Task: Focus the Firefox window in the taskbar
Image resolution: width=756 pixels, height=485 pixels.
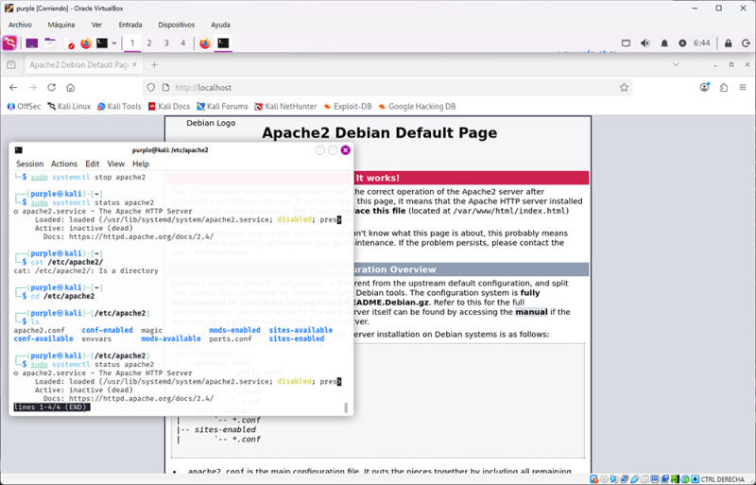Action: [x=205, y=43]
